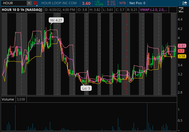This screenshot has width=189, height=132.
Task: Click the tallest volume bar
Action: coord(147,117)
